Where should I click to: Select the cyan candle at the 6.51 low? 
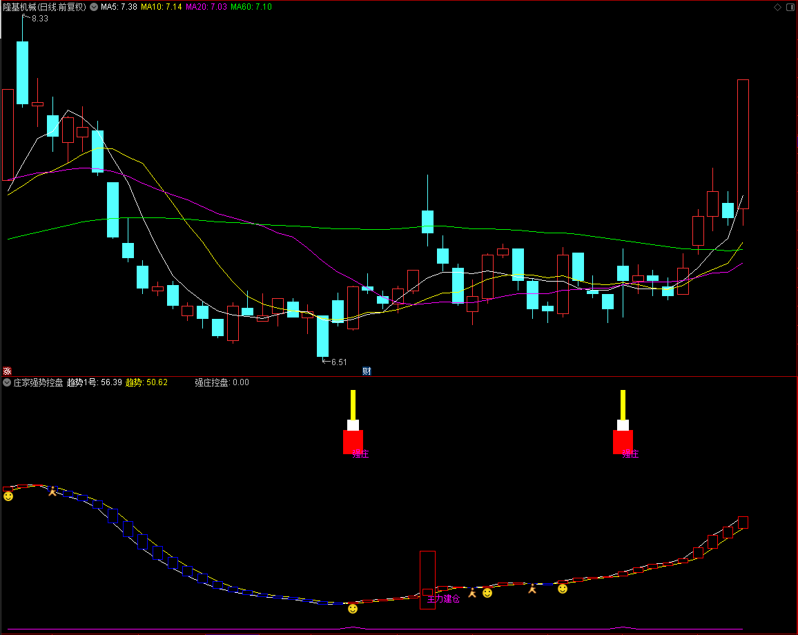coord(322,336)
